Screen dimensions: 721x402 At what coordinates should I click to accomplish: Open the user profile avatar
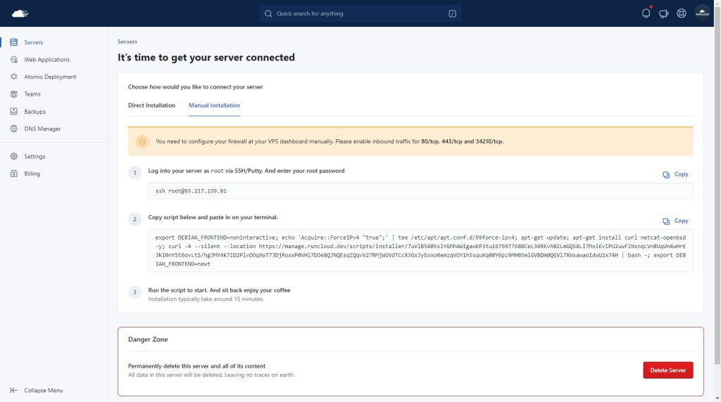point(702,13)
